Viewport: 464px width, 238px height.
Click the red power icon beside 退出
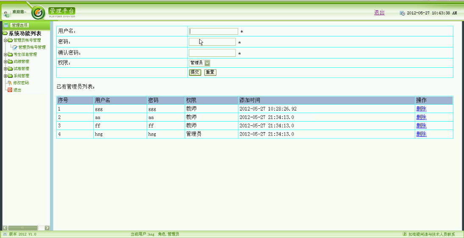pos(10,90)
